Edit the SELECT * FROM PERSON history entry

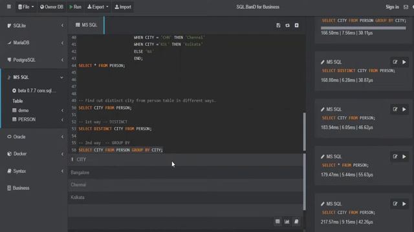click(x=395, y=157)
